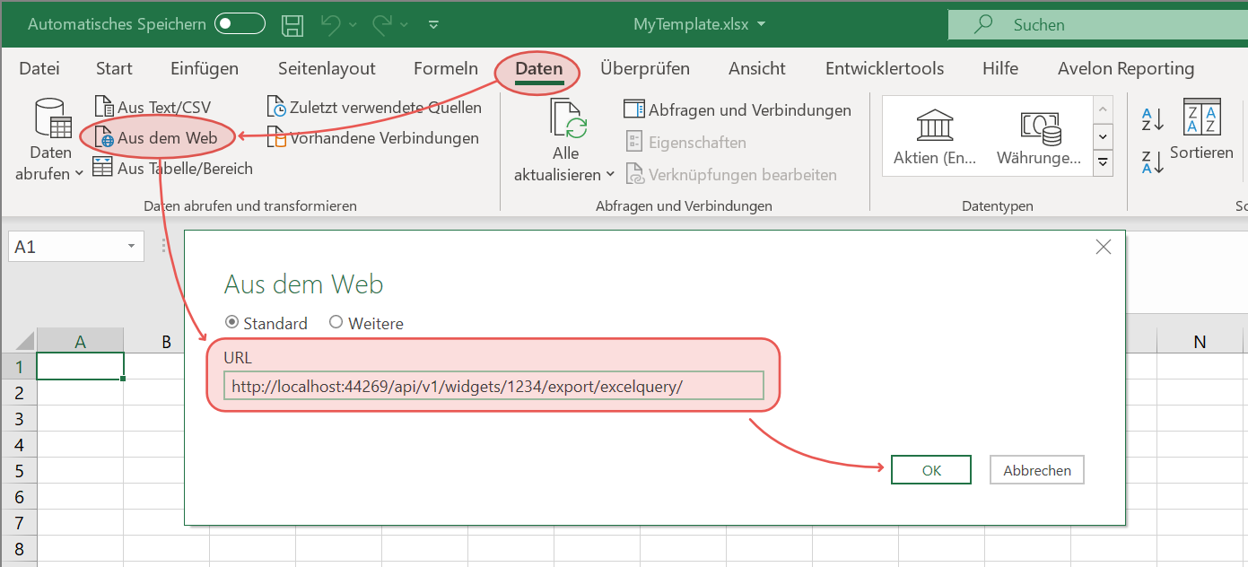The image size is (1248, 567).
Task: Switch to the Überprüfen tab
Action: [x=645, y=68]
